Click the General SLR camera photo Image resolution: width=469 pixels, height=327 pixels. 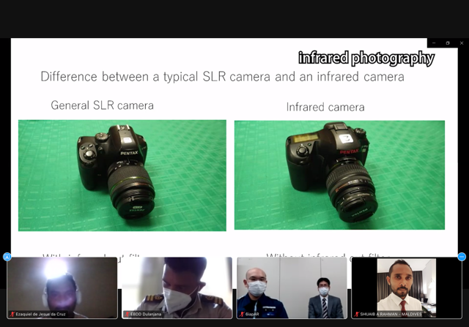122,176
